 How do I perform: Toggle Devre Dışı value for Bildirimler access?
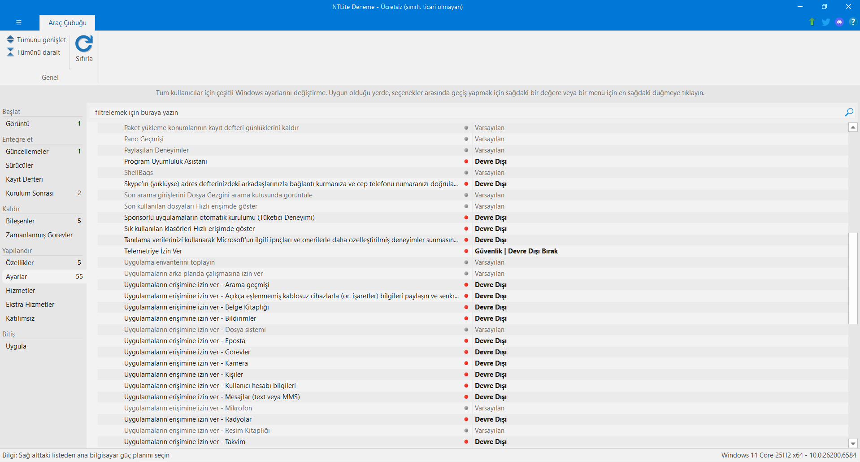click(491, 318)
